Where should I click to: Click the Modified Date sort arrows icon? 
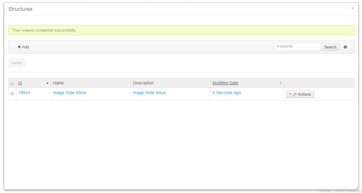pyautogui.click(x=281, y=83)
